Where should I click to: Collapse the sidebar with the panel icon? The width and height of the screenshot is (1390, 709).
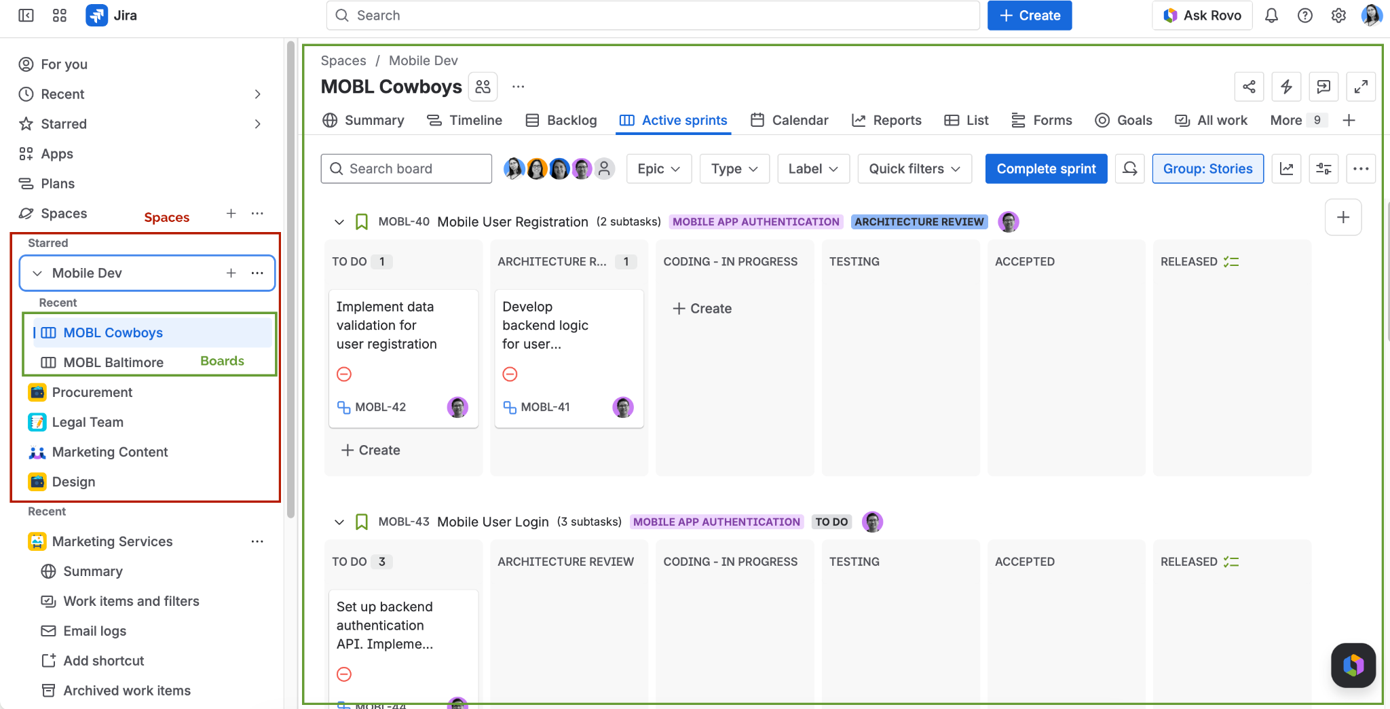coord(26,16)
